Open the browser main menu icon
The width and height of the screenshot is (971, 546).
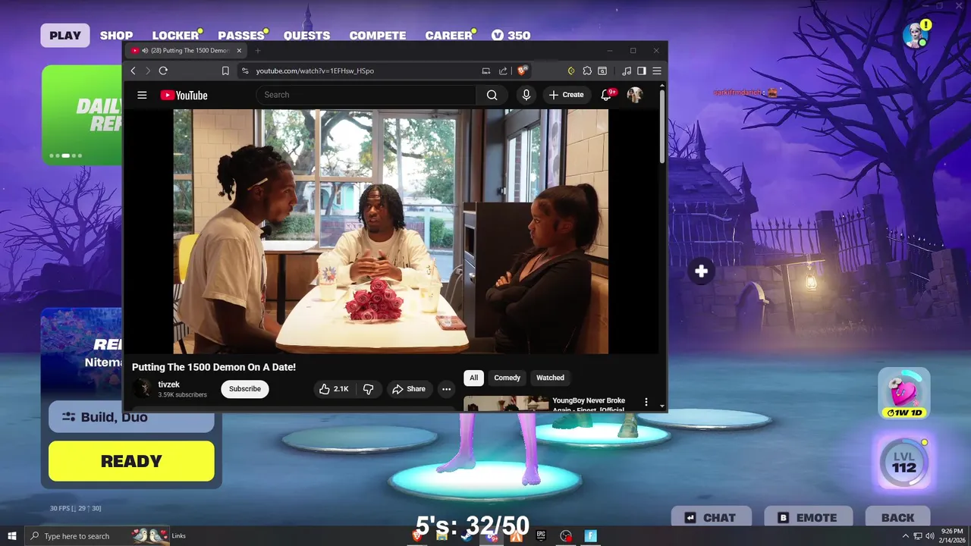coord(657,71)
